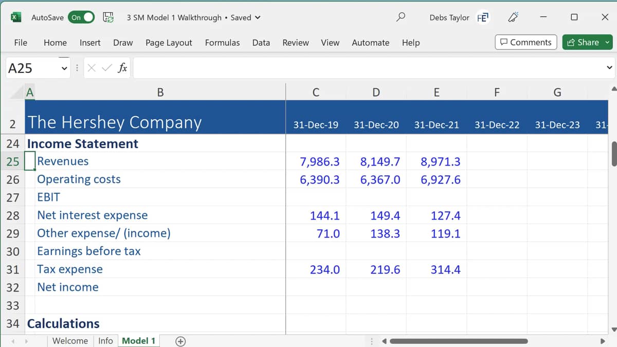Open the File menu
The height and width of the screenshot is (347, 617).
pos(21,43)
